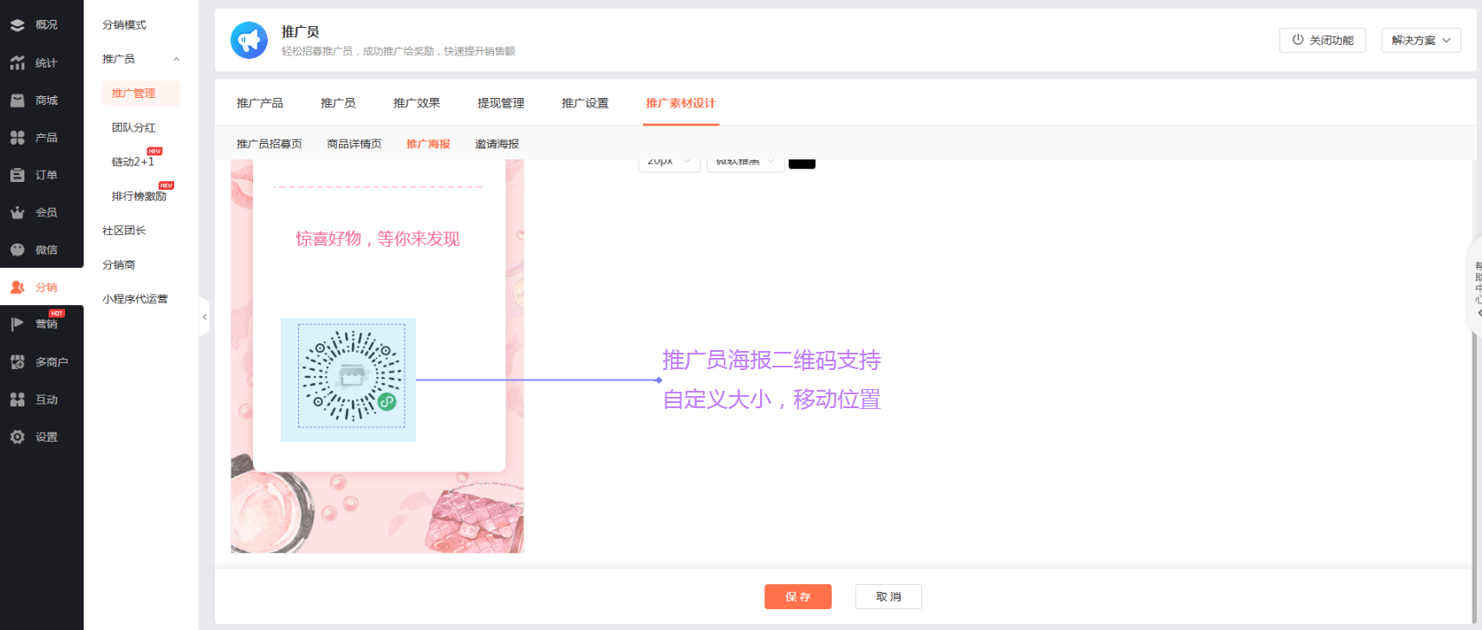This screenshot has height=630, width=1482.
Task: Open the 产品 products grid icon
Action: (x=17, y=138)
